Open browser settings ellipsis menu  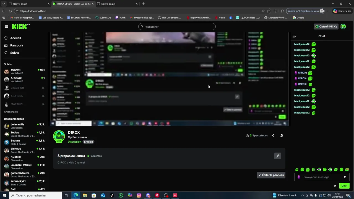328,11
